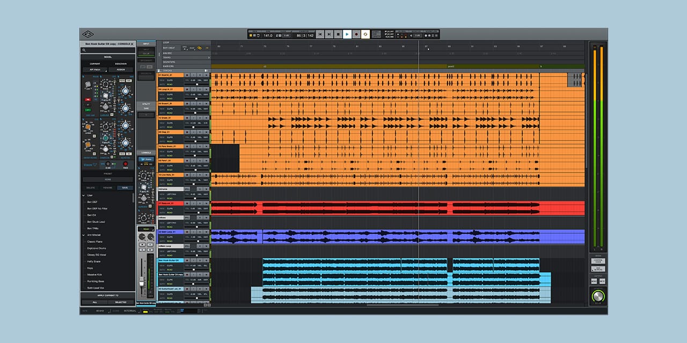
Task: Switch to the CURRENT tab
Action: [x=94, y=63]
